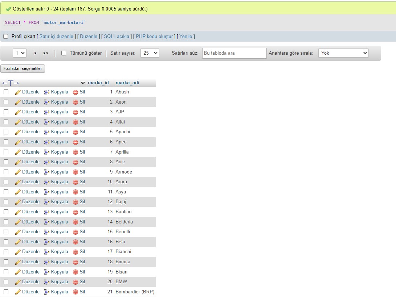
Task: Click the SELECT keyword link in query
Action: (13, 23)
